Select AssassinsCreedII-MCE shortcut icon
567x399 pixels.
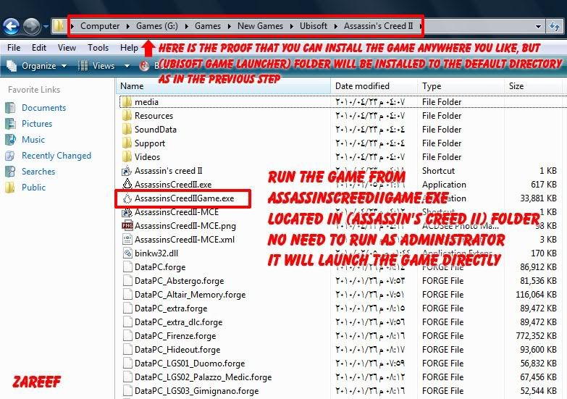[x=127, y=212]
